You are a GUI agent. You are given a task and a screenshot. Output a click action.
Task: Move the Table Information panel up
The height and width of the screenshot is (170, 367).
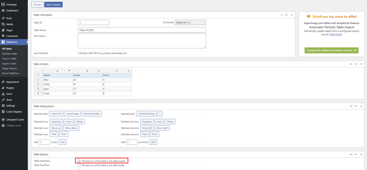coord(282,15)
